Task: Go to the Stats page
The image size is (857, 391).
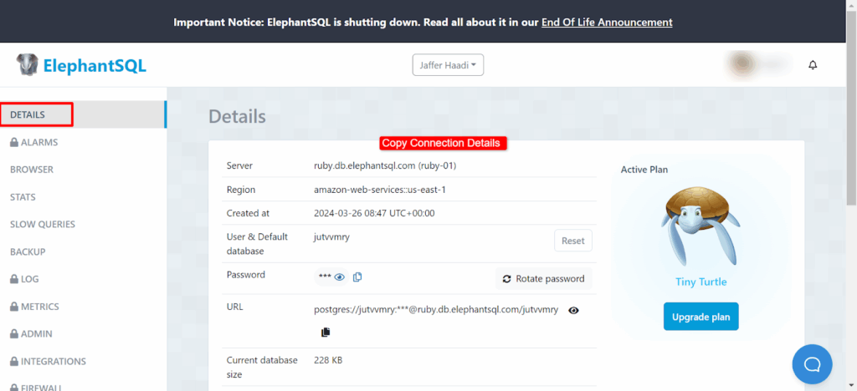Action: tap(23, 197)
